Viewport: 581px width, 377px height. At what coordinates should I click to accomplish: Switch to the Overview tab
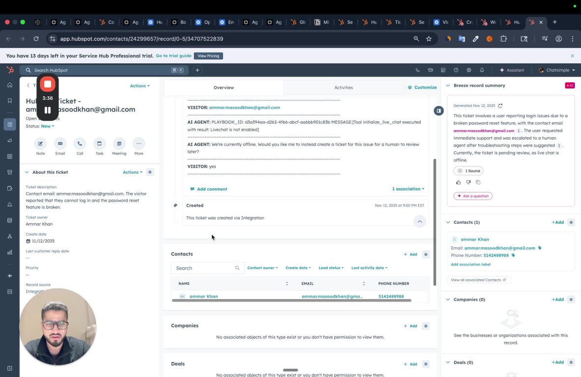point(224,88)
